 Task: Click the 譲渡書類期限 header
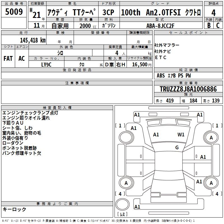(139, 33)
